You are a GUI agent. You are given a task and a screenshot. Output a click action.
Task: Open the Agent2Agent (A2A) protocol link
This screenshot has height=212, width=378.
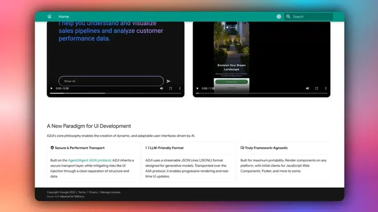point(89,160)
